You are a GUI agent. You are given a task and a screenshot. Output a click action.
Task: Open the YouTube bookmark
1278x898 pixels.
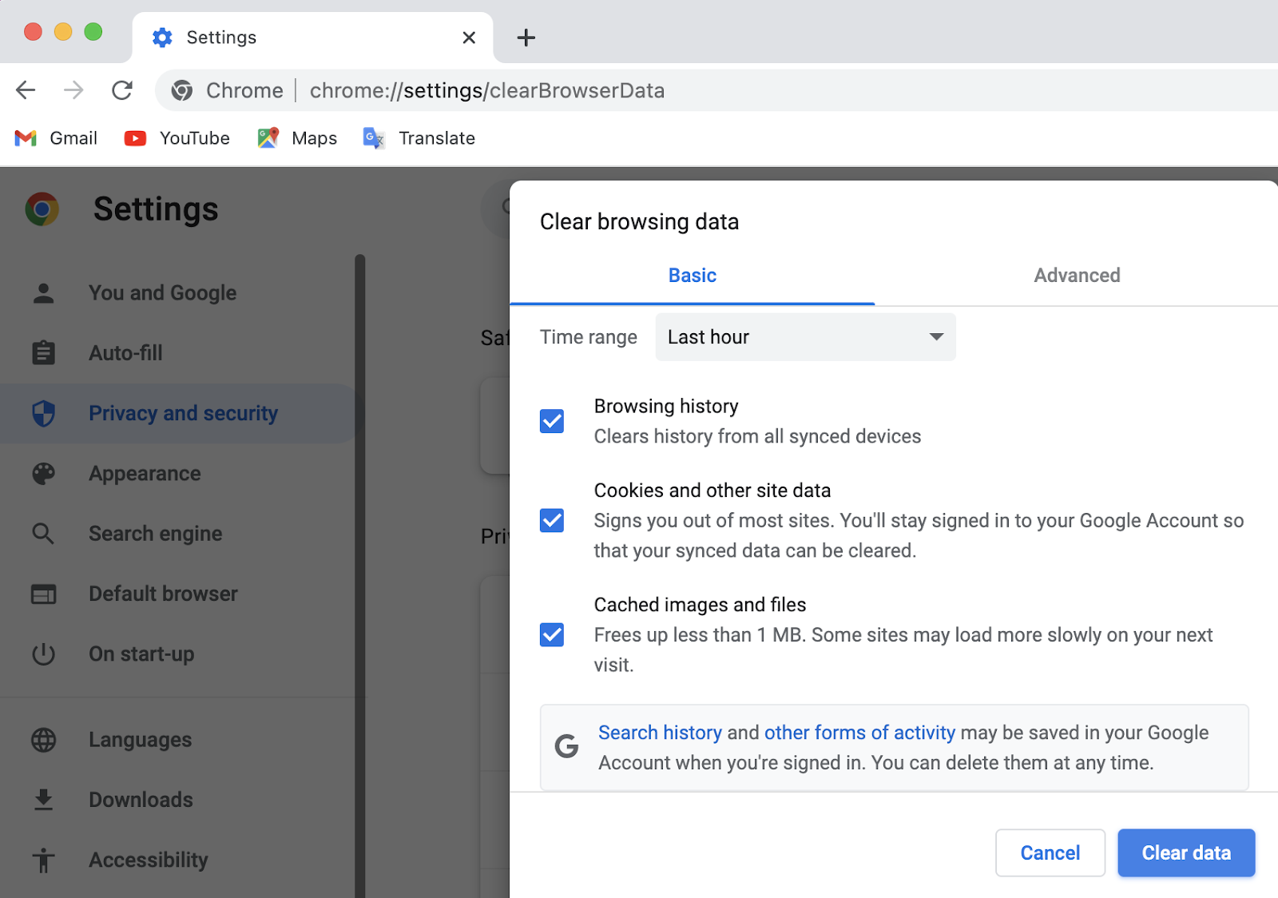tap(177, 138)
